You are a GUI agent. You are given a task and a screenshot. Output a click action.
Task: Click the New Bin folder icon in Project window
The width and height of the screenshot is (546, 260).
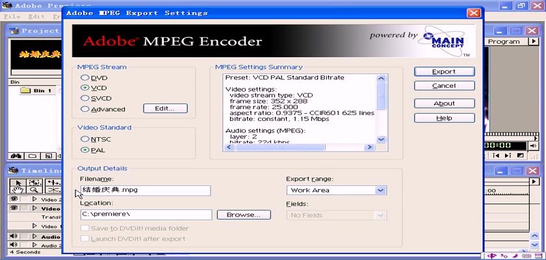click(32, 156)
